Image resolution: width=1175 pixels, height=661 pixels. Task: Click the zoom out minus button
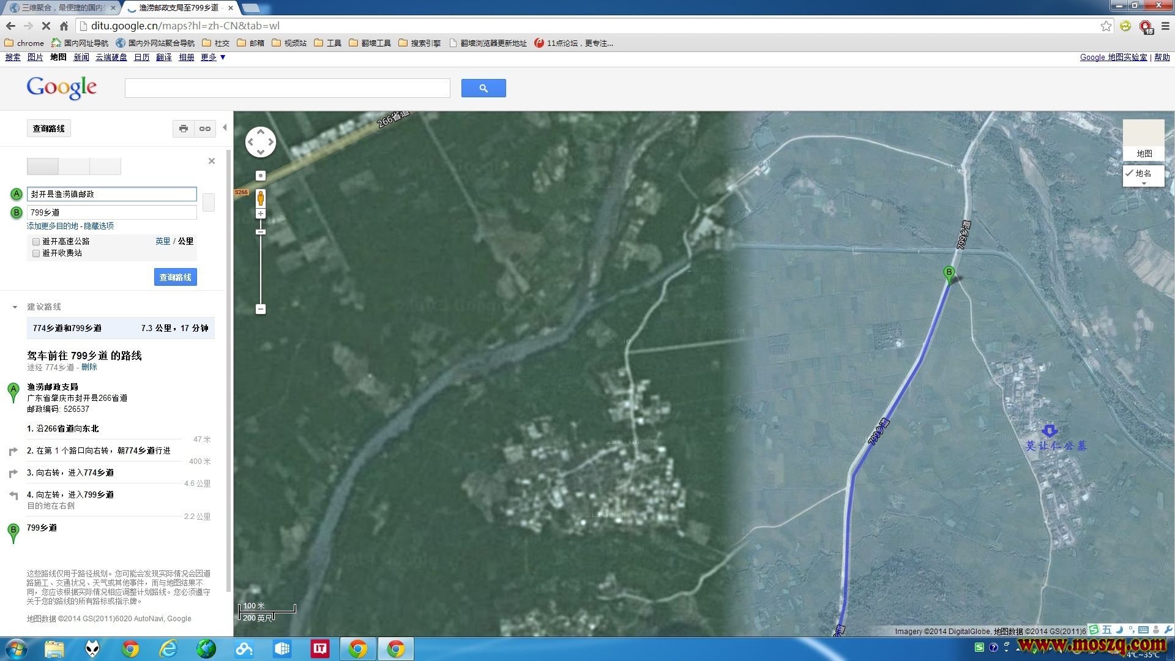coord(261,309)
